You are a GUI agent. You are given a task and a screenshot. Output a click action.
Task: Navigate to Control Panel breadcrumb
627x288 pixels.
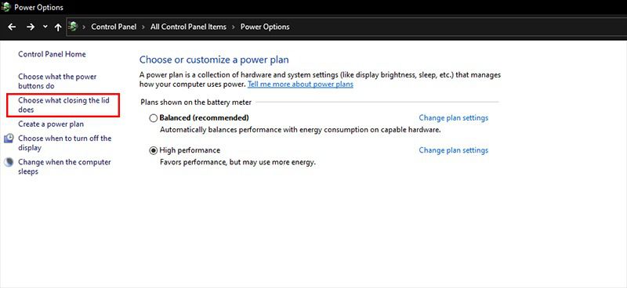(114, 27)
